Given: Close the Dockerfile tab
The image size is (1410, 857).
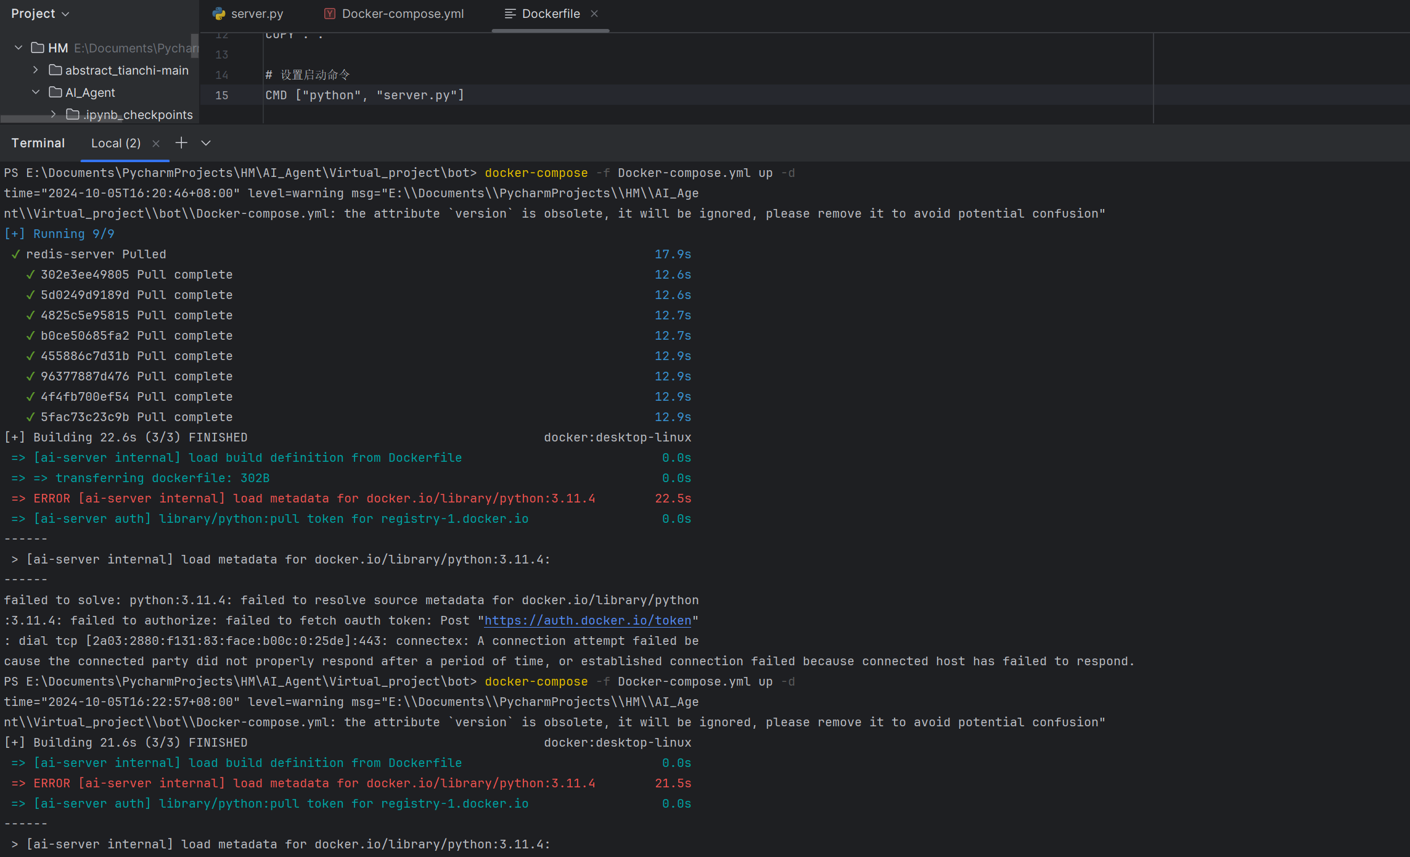Looking at the screenshot, I should [x=594, y=14].
